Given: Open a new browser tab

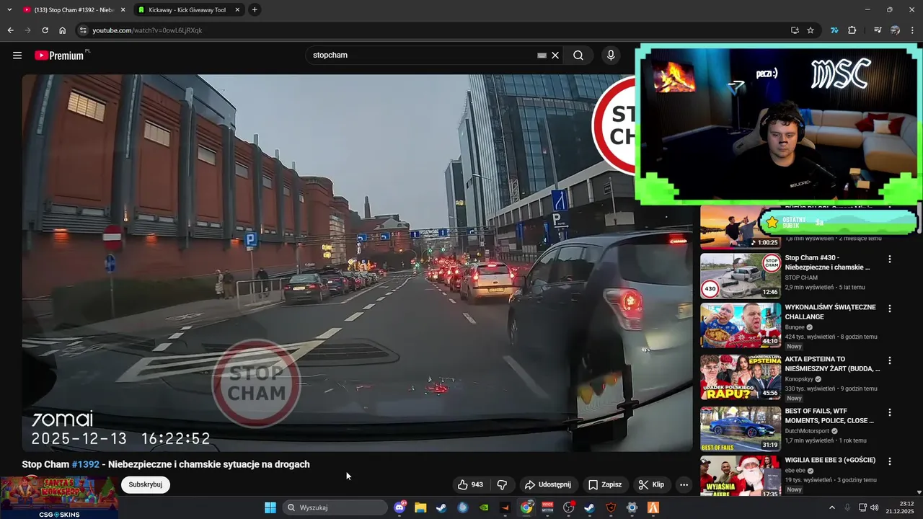Looking at the screenshot, I should click(255, 10).
